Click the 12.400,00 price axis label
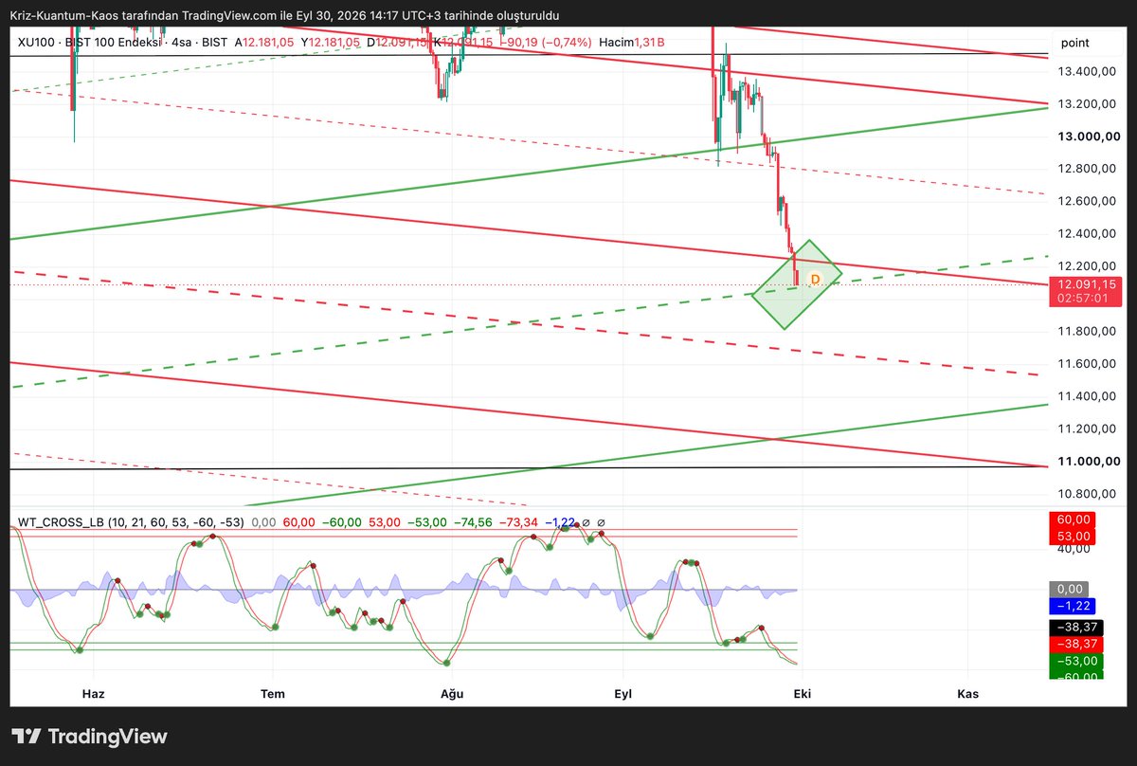1137x766 pixels. click(1088, 233)
